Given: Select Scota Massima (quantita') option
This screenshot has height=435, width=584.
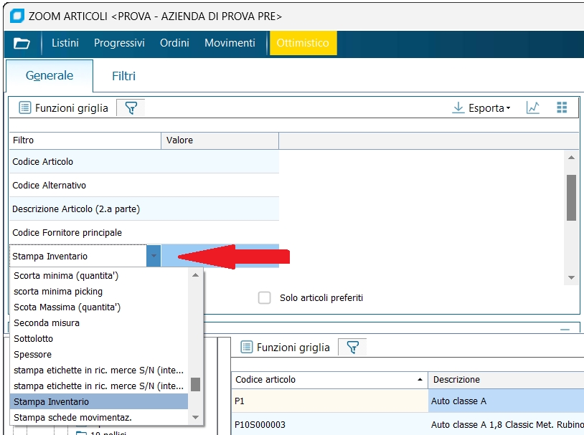Looking at the screenshot, I should coord(99,307).
